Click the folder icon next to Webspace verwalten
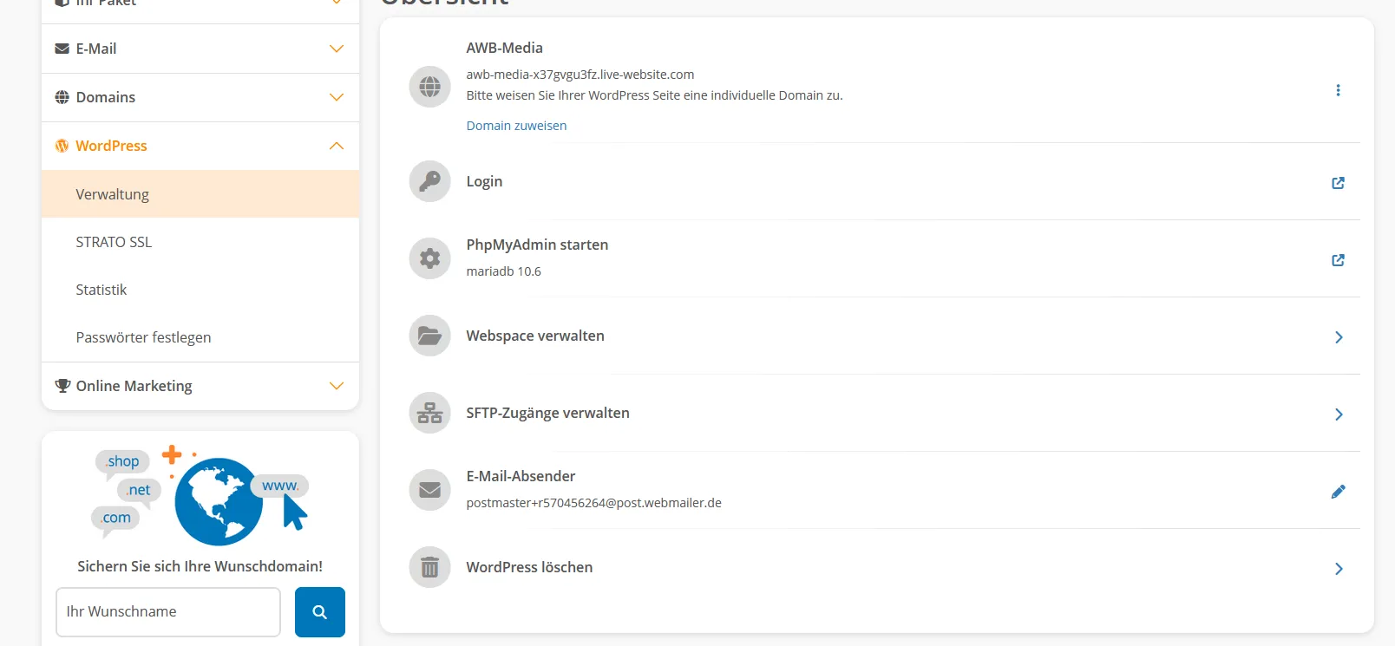 (430, 336)
